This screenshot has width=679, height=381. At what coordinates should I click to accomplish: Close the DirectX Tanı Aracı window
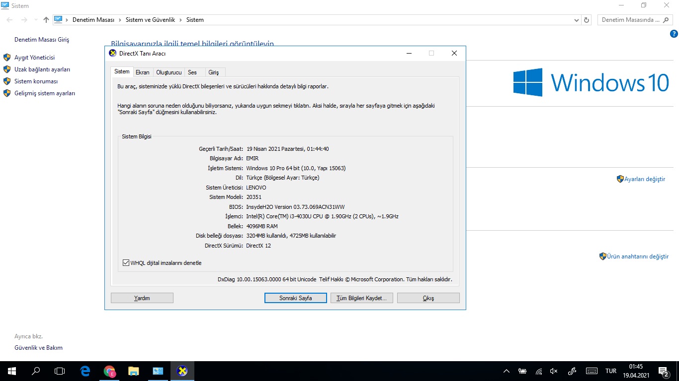coord(454,54)
